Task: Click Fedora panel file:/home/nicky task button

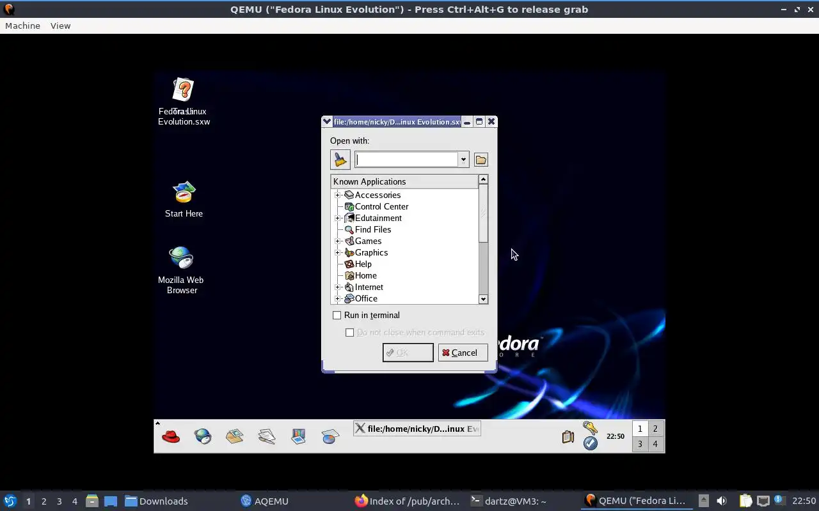Action: tap(417, 429)
